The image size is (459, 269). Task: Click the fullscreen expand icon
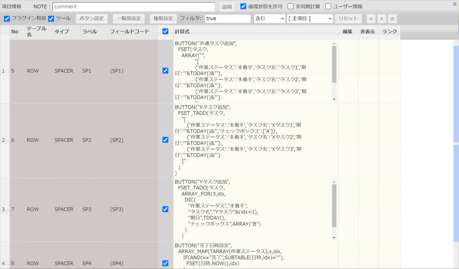click(x=455, y=4)
